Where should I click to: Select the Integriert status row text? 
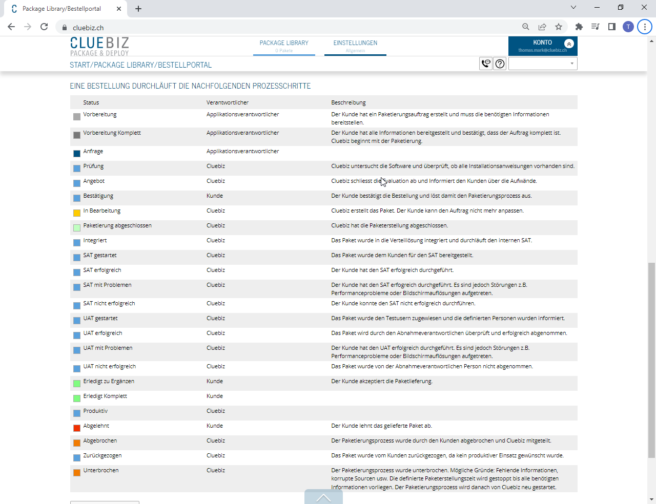pyautogui.click(x=95, y=240)
